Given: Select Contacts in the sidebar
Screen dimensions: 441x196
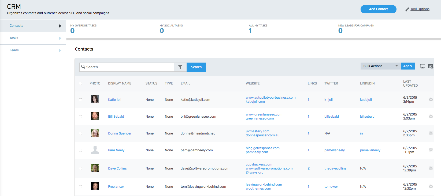Looking at the screenshot, I should tap(17, 26).
